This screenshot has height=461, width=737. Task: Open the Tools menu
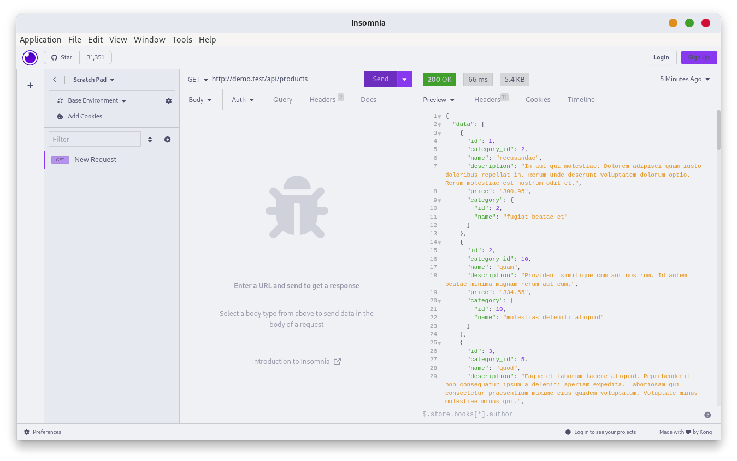click(x=182, y=40)
